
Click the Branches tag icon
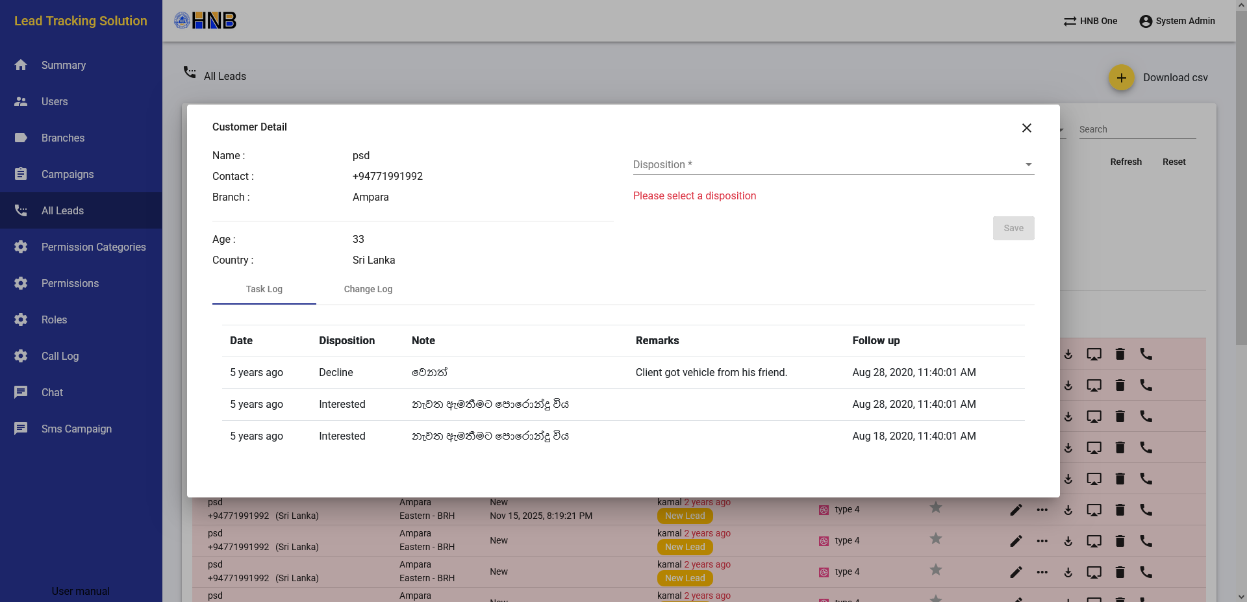[x=21, y=138]
